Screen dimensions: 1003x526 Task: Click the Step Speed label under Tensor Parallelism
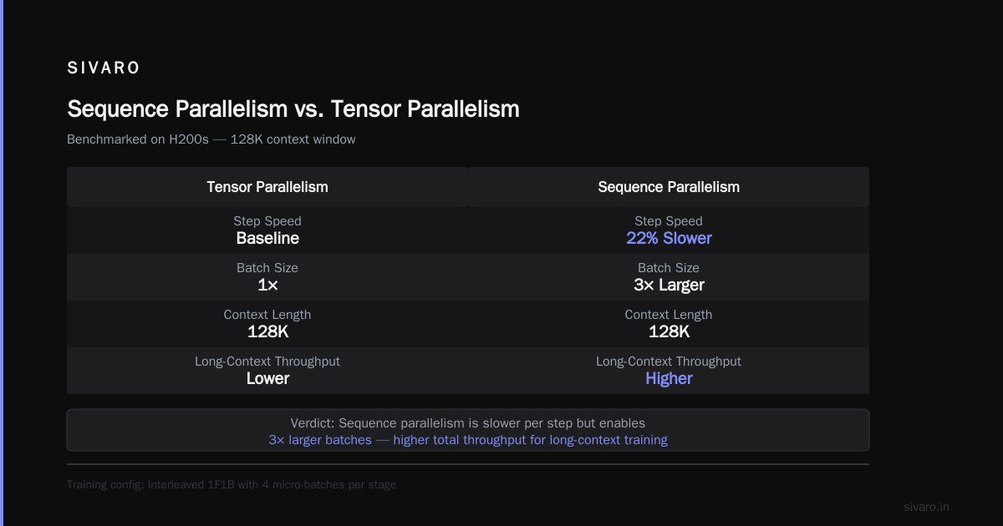[267, 221]
